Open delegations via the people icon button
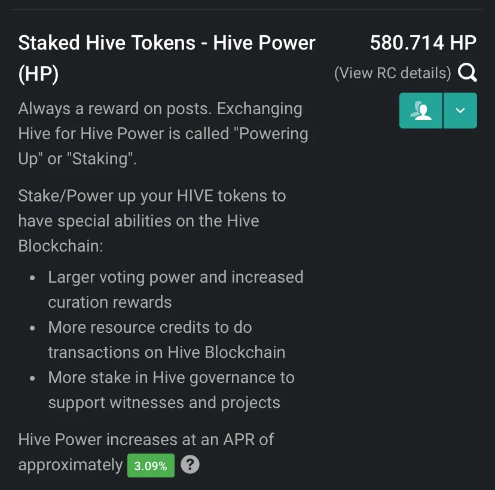 [x=421, y=111]
